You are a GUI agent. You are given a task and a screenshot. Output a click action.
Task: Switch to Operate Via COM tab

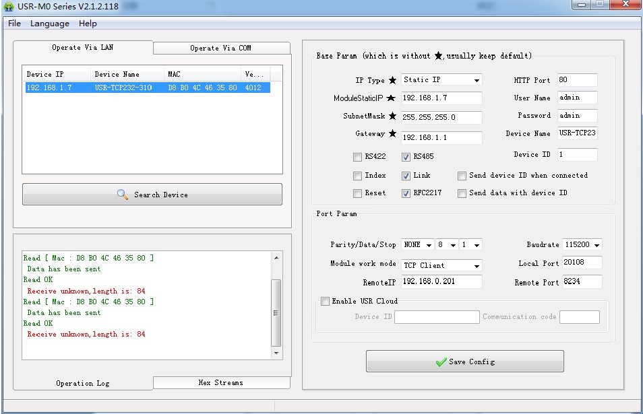(x=222, y=48)
